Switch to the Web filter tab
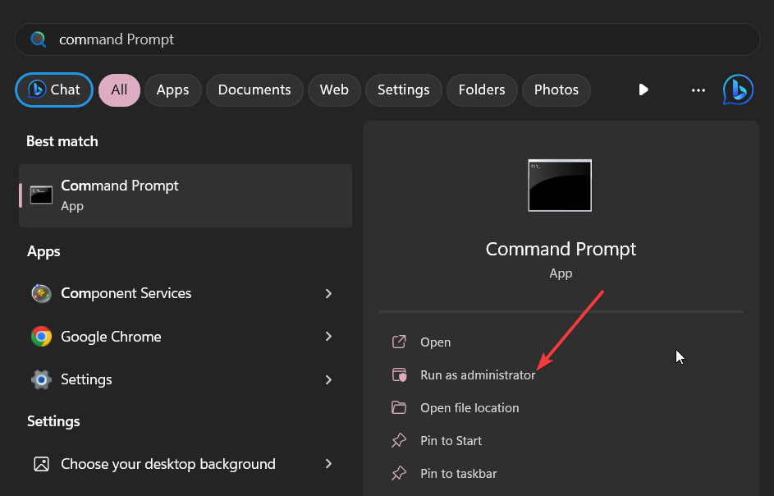The height and width of the screenshot is (496, 774). (334, 90)
